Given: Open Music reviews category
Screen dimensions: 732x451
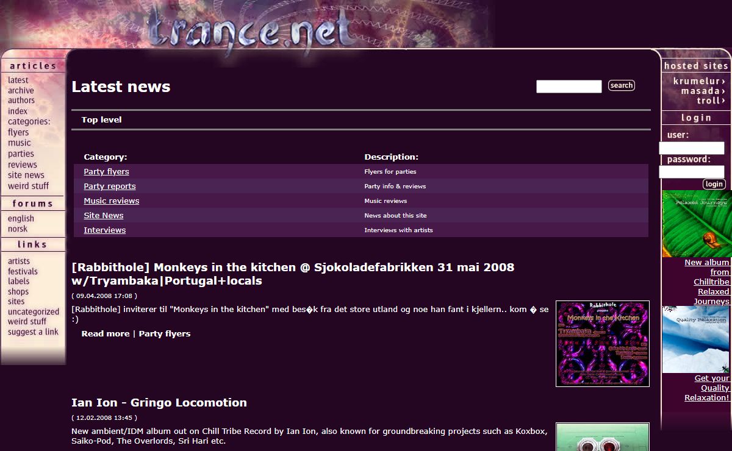Looking at the screenshot, I should coord(111,201).
